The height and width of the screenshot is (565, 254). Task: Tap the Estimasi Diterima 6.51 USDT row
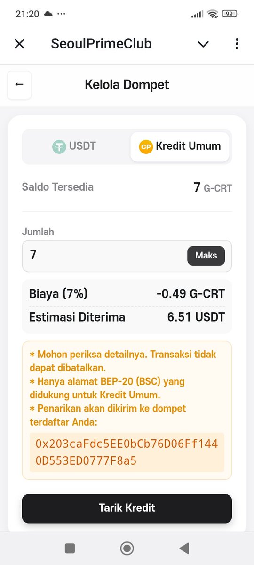(127, 317)
